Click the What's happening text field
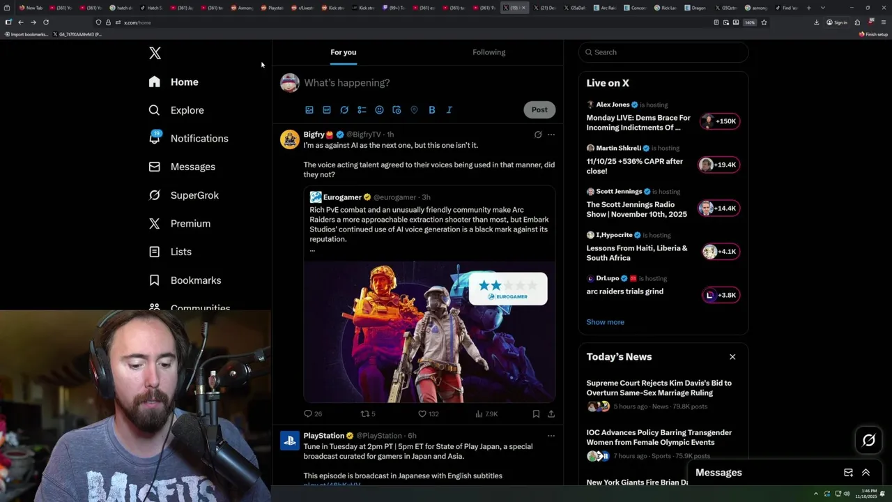Image resolution: width=892 pixels, height=502 pixels. tap(347, 82)
